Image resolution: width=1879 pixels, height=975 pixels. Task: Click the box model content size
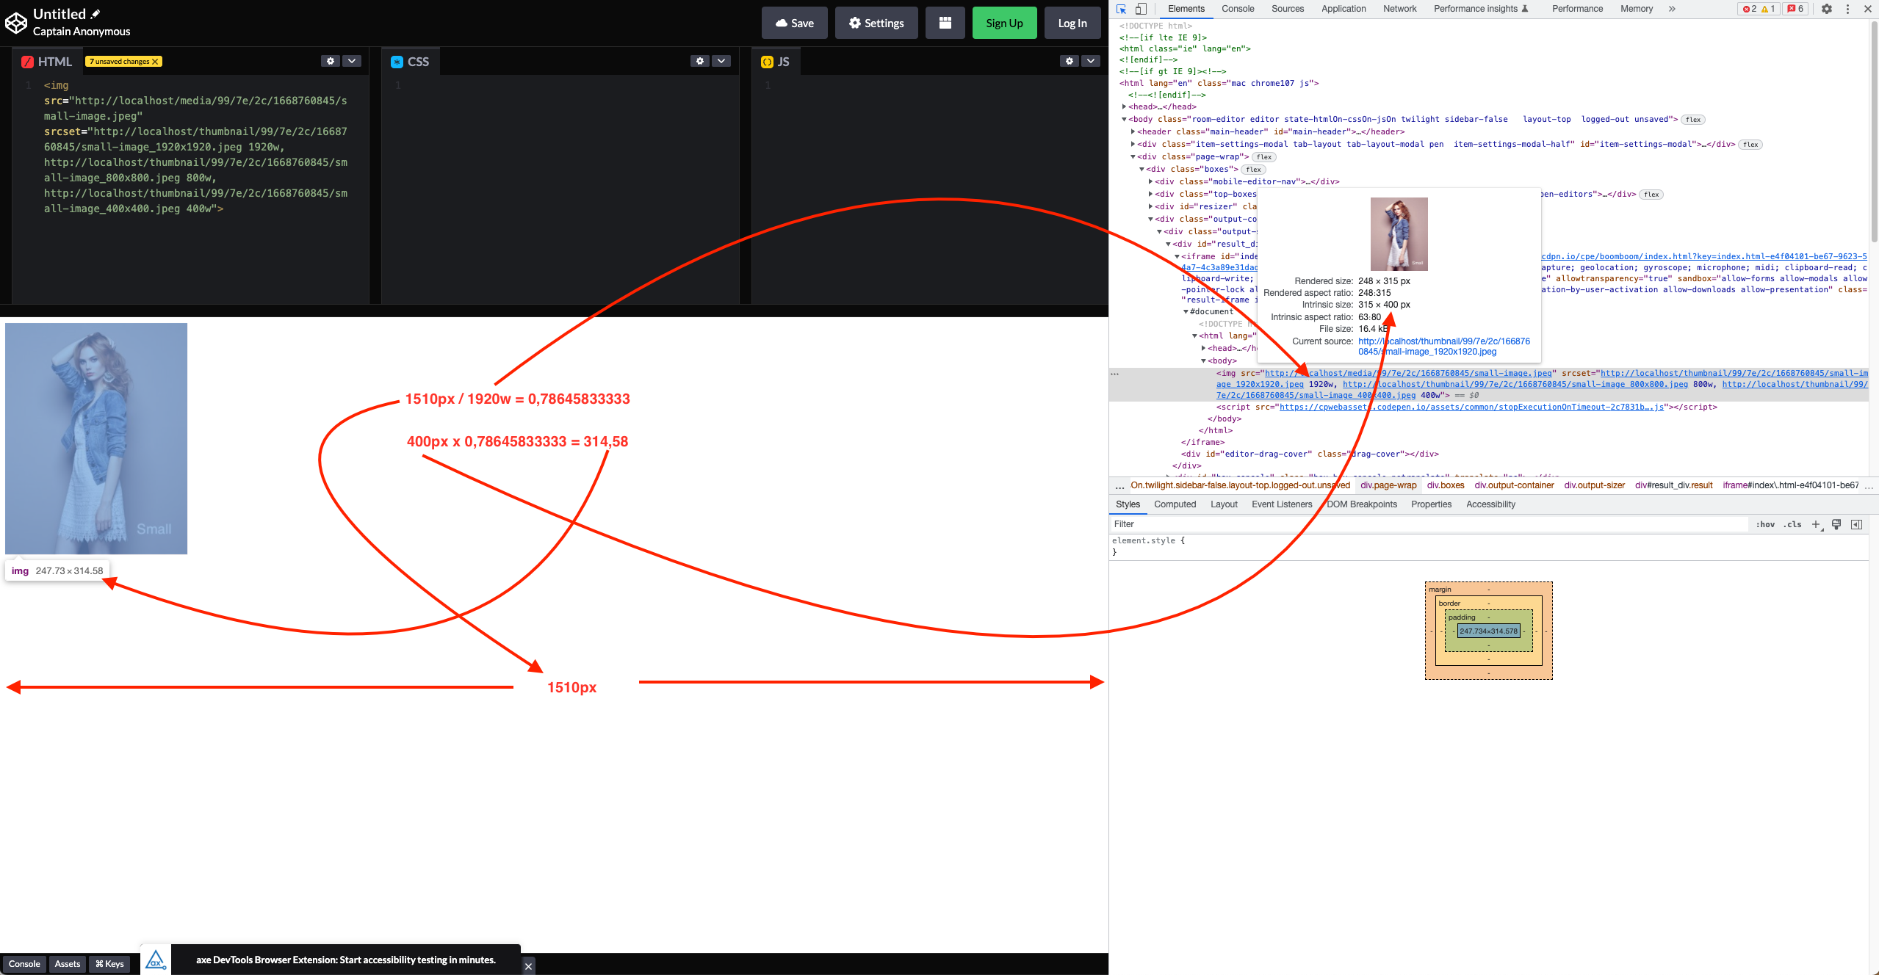1488,631
